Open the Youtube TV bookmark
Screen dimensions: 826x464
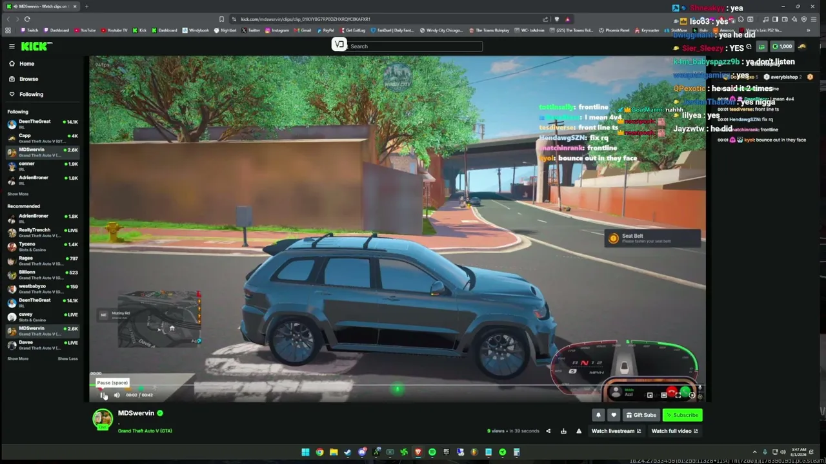click(114, 30)
